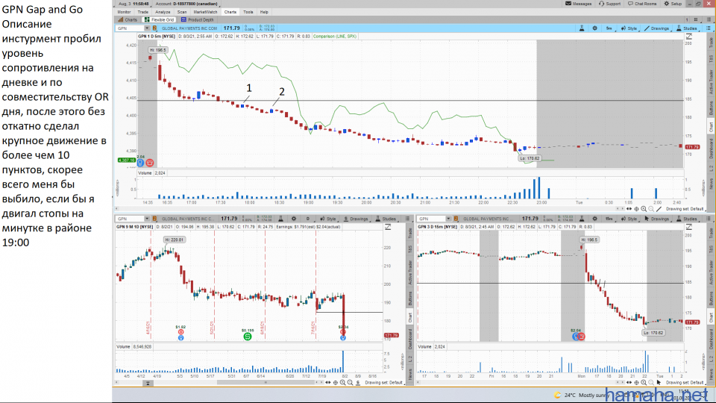Click the top chart line drawing tool icon
This screenshot has height=403, width=716.
659,209
